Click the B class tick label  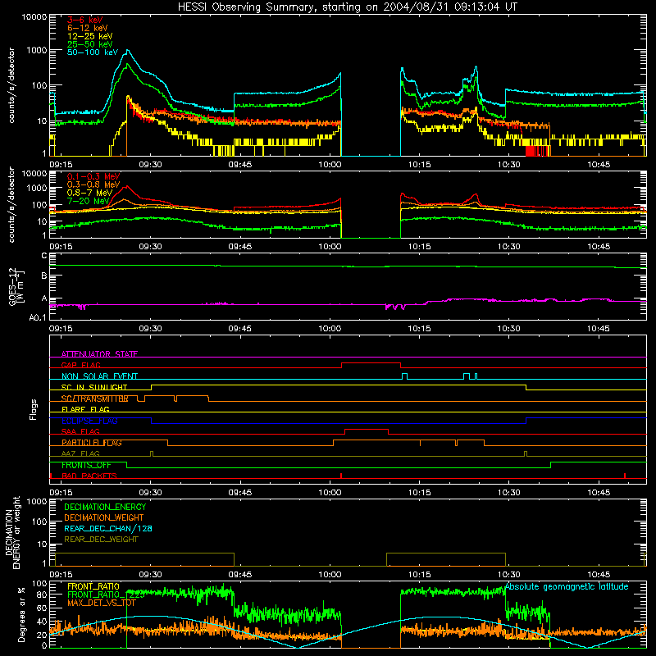[x=44, y=276]
